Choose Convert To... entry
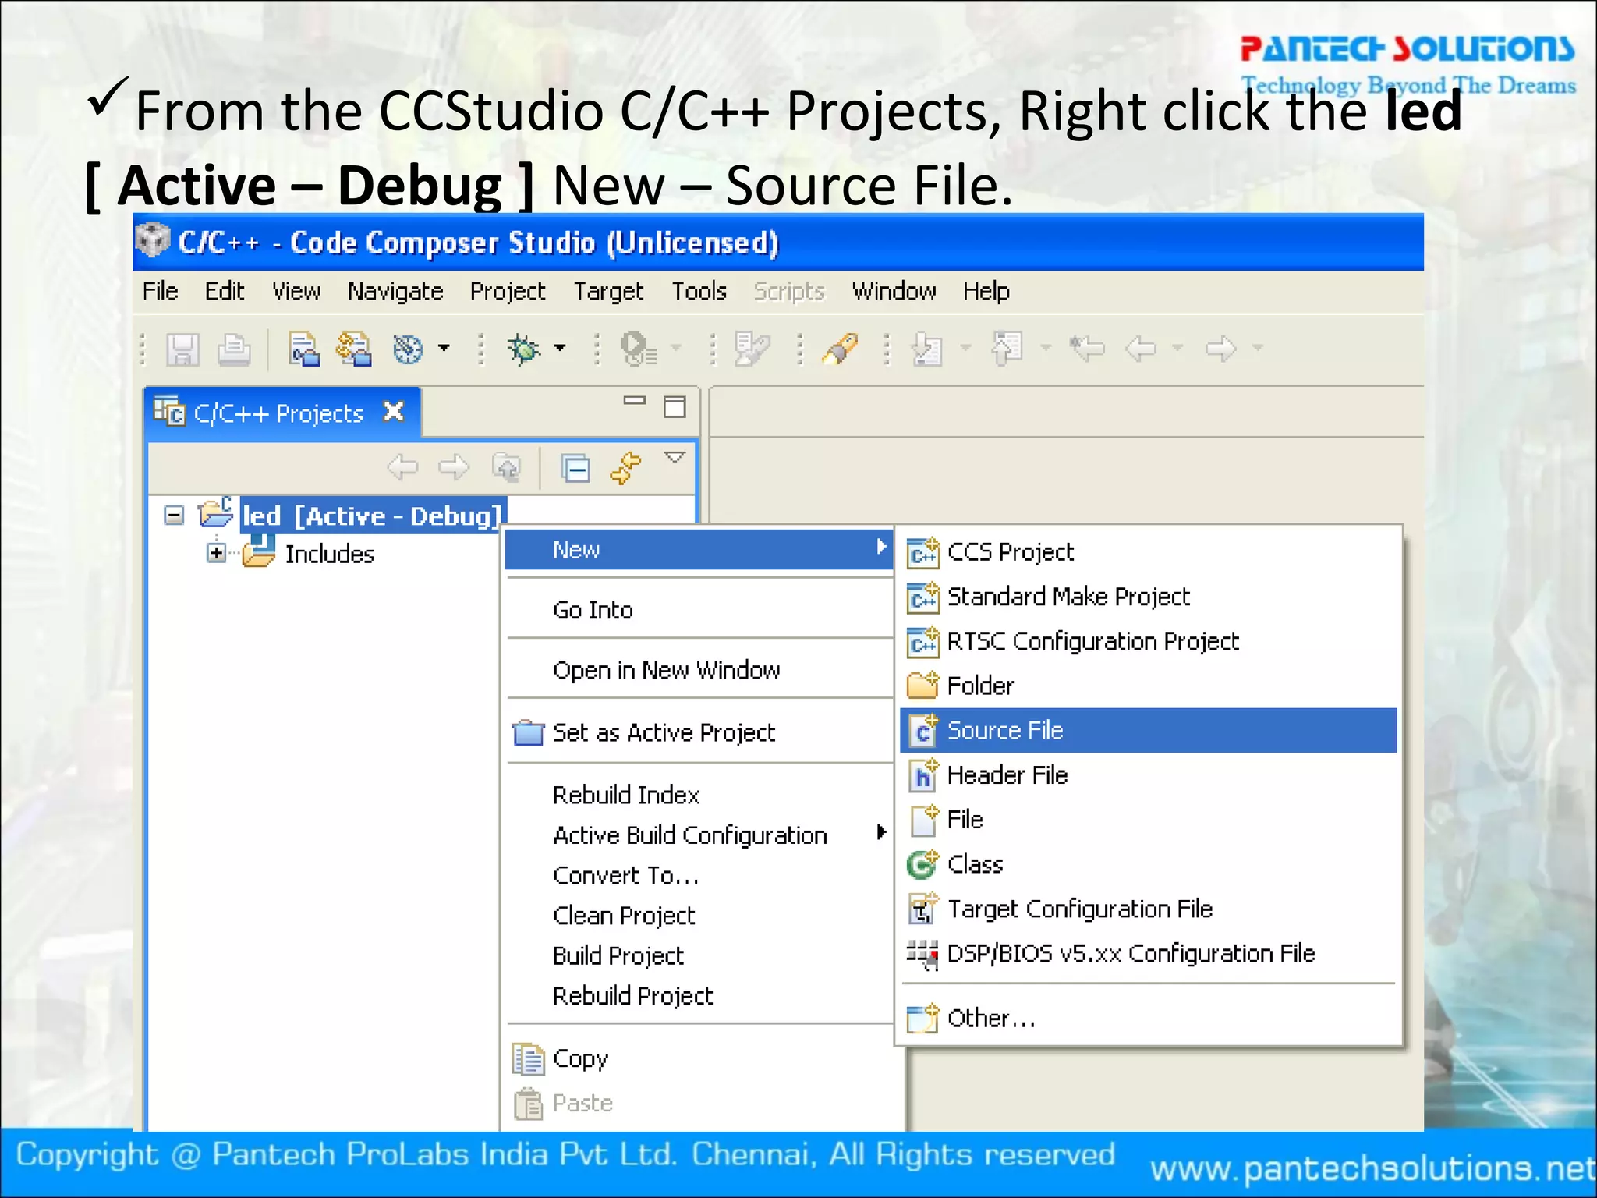 pos(699,875)
